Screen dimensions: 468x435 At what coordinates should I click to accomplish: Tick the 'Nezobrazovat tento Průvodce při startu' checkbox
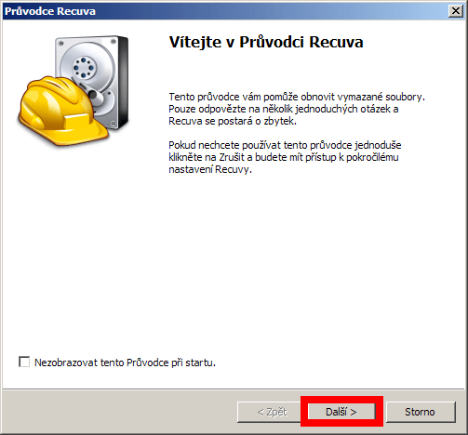tap(24, 362)
